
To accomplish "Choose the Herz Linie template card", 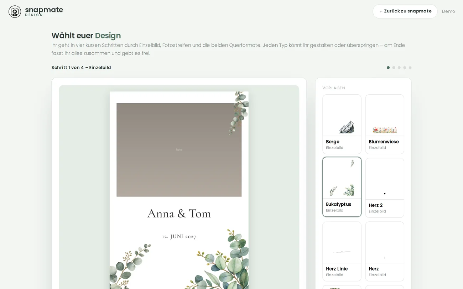I will pos(342,251).
